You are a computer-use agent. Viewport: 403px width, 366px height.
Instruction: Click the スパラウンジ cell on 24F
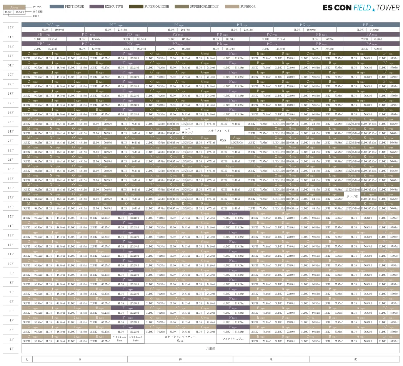pyautogui.click(x=187, y=131)
